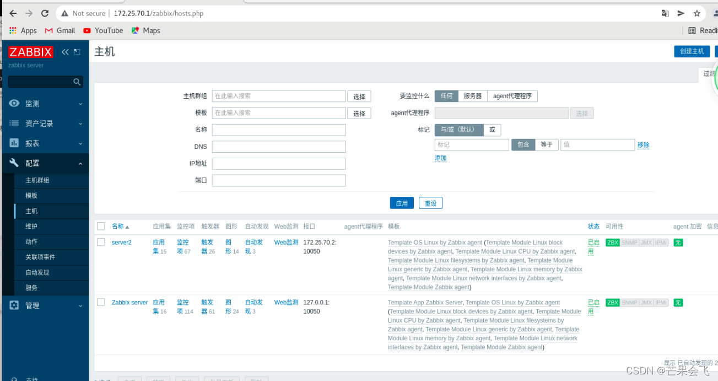This screenshot has width=718, height=381.
Task: Tick the checkbox for server2 host
Action: [101, 242]
